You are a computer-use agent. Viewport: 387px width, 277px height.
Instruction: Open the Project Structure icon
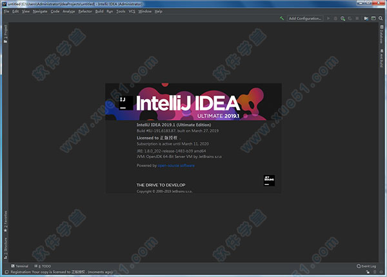[366, 19]
